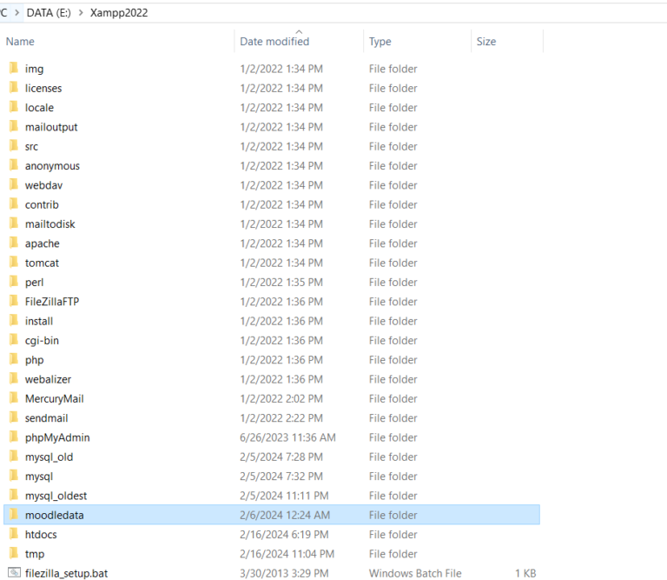Click the phpMyAdmin folder icon
Screen dimensions: 667x580
click(x=14, y=437)
